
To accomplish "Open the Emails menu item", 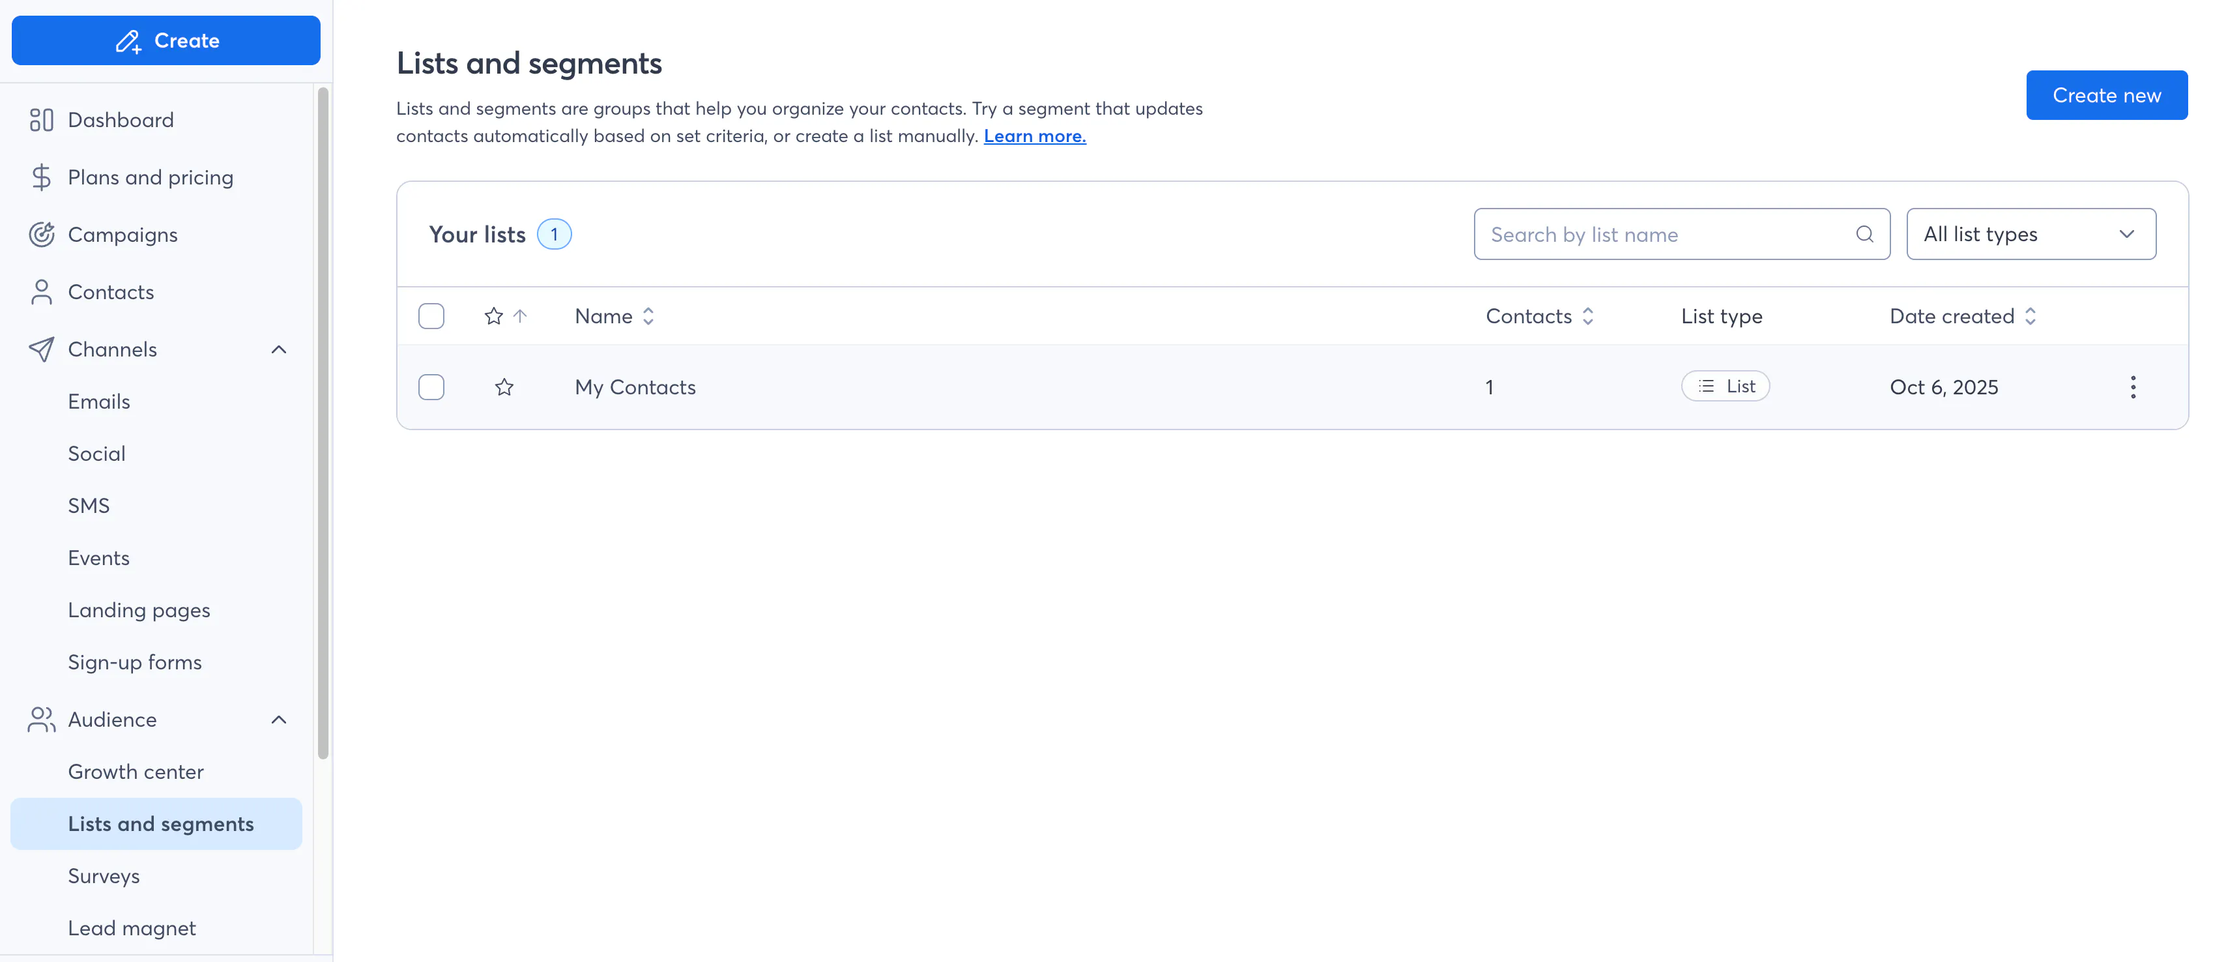I will (x=99, y=402).
